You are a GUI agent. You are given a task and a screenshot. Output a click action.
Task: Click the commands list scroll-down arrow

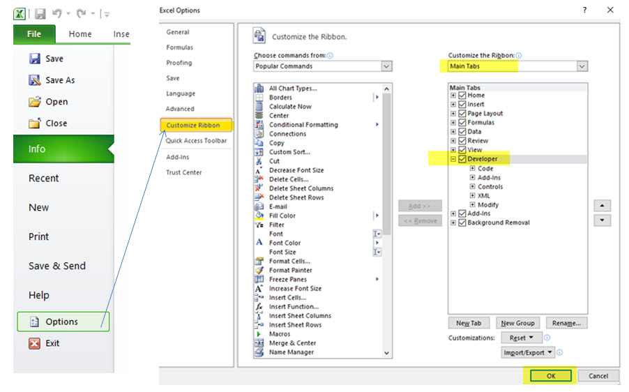386,353
